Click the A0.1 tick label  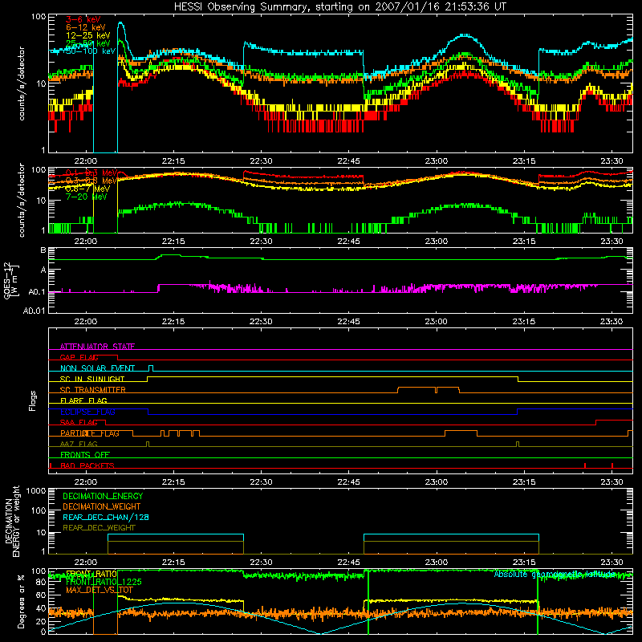click(37, 292)
